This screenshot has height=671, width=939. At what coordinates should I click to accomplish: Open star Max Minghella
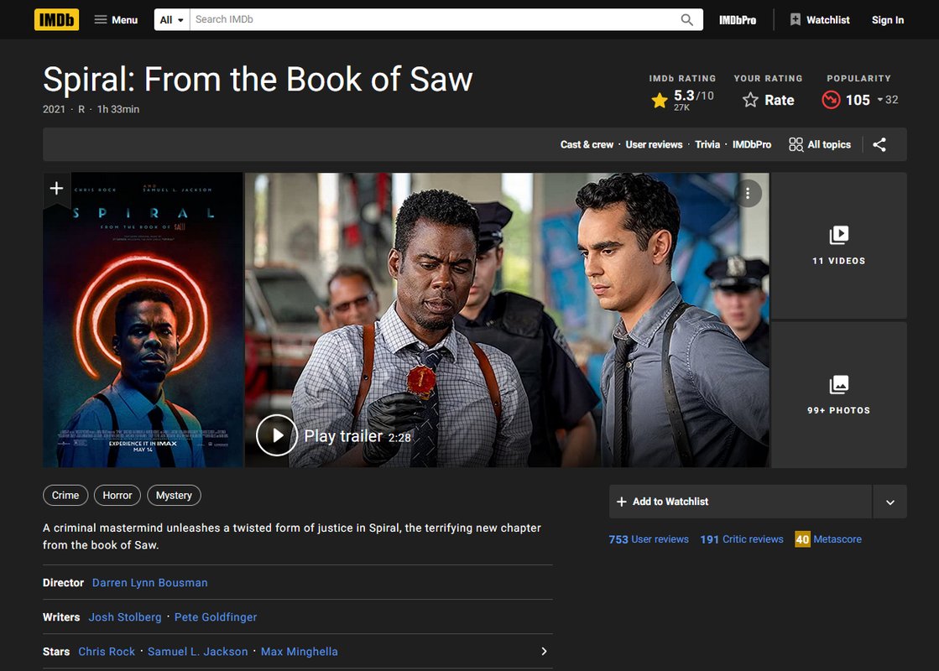pos(300,651)
